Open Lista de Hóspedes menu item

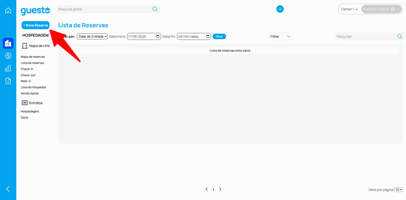click(x=33, y=87)
